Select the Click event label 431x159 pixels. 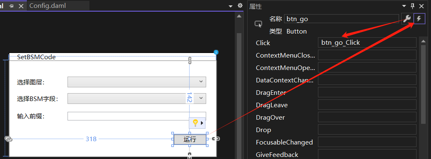(263, 43)
